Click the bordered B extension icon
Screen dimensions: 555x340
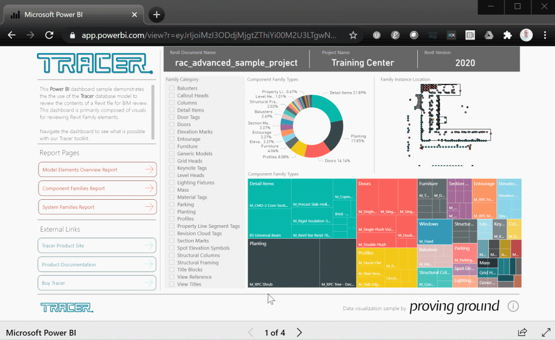click(470, 35)
